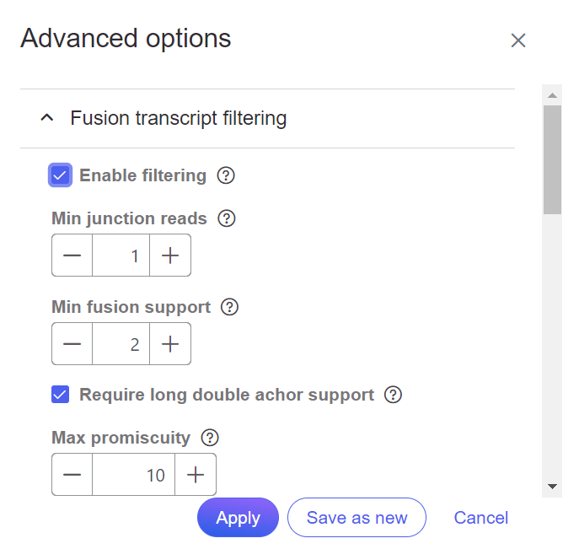The width and height of the screenshot is (563, 549).
Task: Collapse Fusion transcript filtering section
Action: (x=47, y=118)
